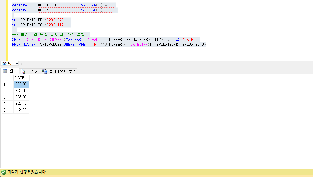Open the 100 % zoom dropdown

click(16, 64)
